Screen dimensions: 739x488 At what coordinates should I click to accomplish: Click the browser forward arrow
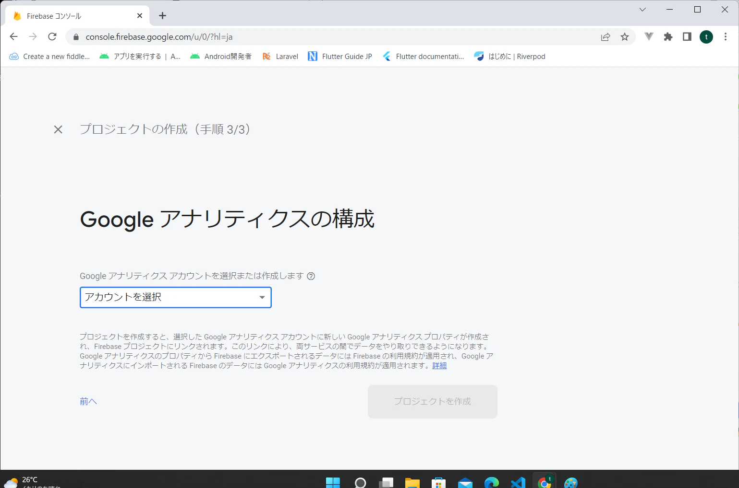(33, 37)
